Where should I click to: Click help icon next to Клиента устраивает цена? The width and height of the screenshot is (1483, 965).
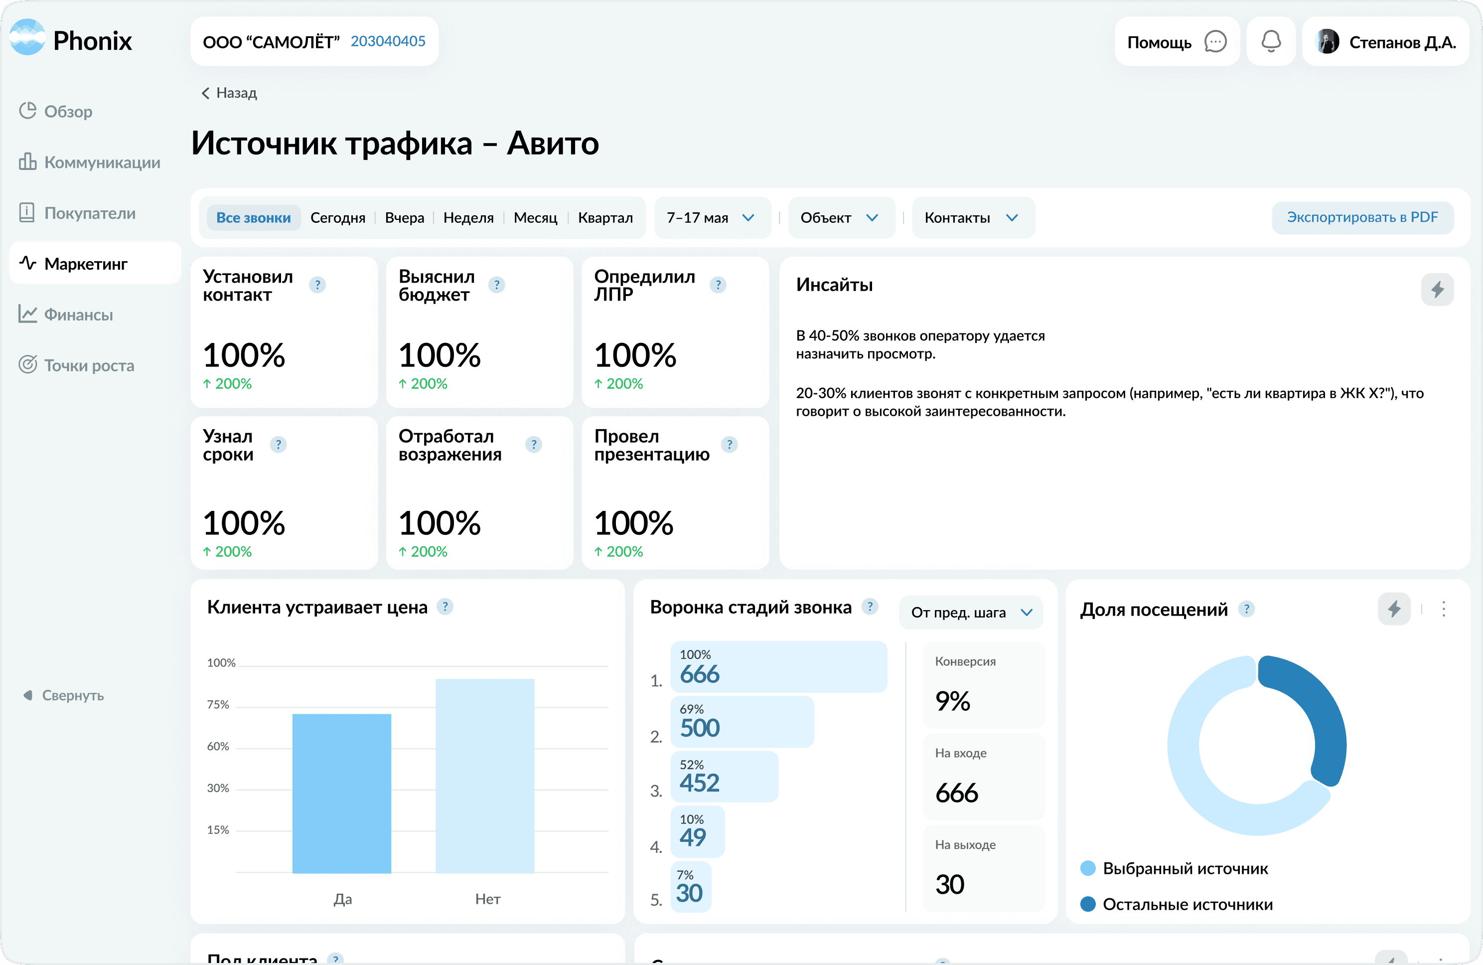pyautogui.click(x=445, y=606)
